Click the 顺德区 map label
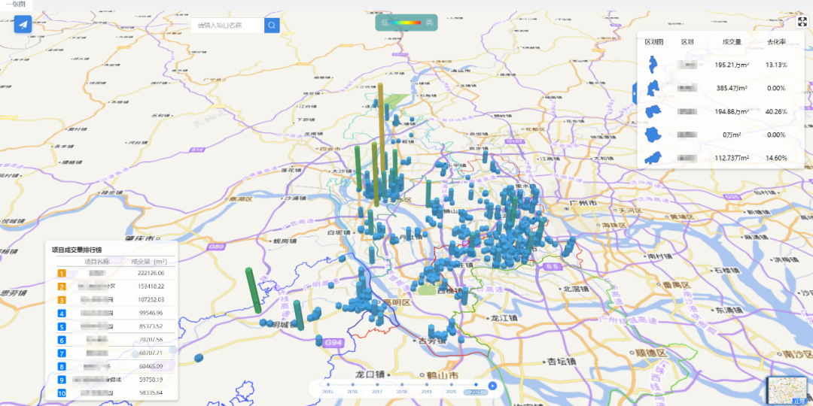 click(x=650, y=353)
